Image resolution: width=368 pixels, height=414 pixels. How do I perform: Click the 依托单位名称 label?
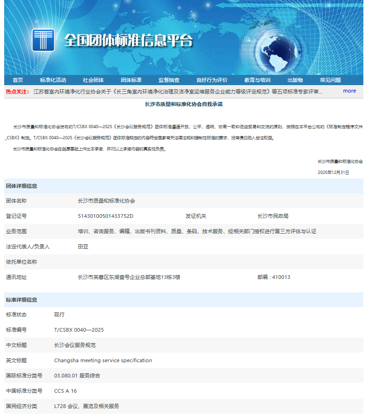click(x=21, y=262)
